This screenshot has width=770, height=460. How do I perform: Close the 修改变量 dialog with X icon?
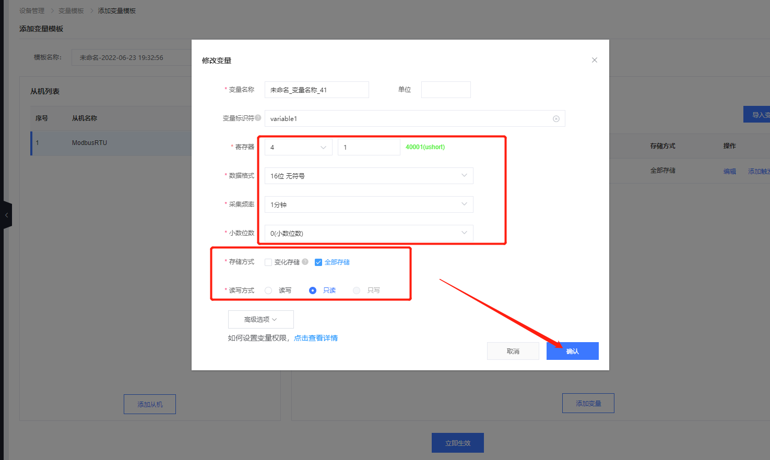(594, 60)
